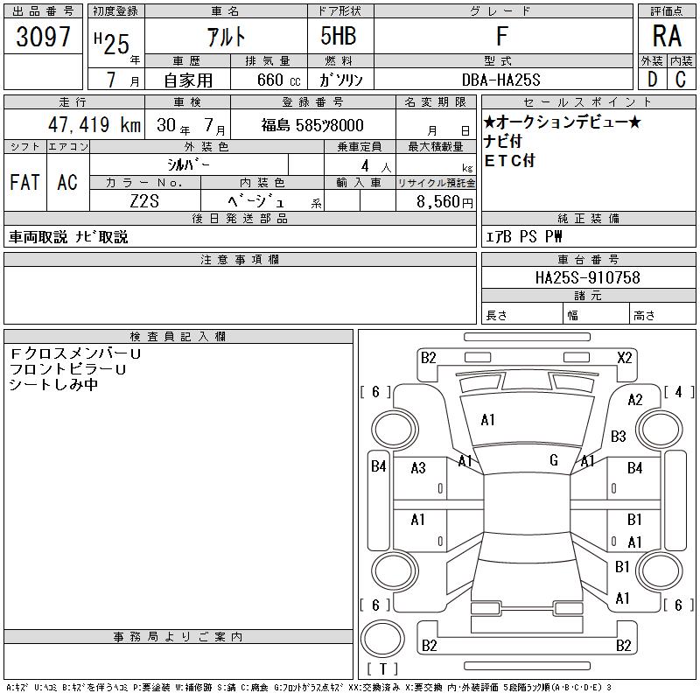Select the A3 mark on the left door

pyautogui.click(x=418, y=468)
